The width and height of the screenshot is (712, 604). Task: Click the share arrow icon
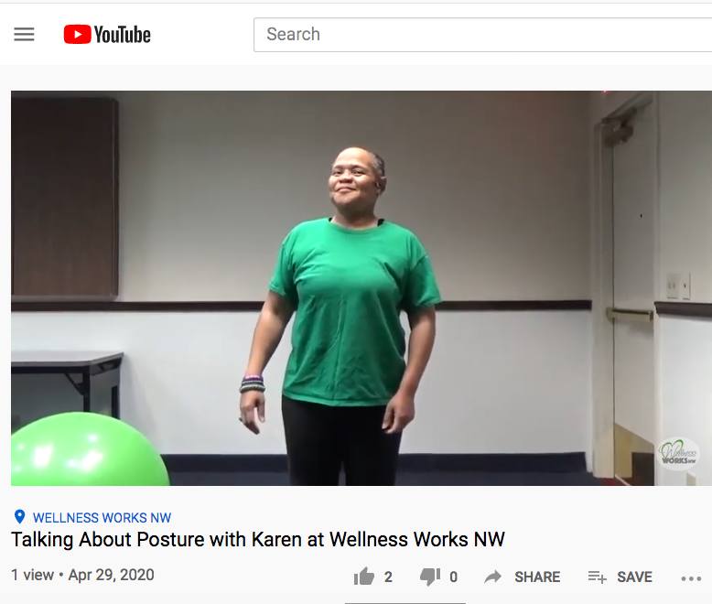point(493,577)
